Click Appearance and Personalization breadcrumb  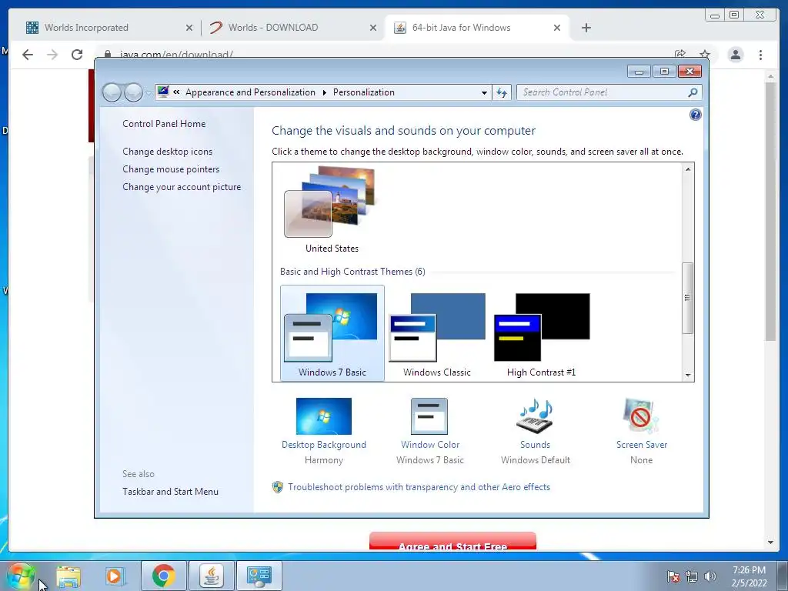tap(250, 92)
